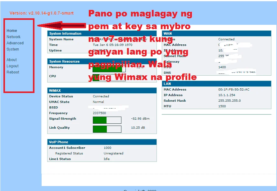Click the LAN IP address 10.1.1.254
277x191 pixels.
pos(227,95)
